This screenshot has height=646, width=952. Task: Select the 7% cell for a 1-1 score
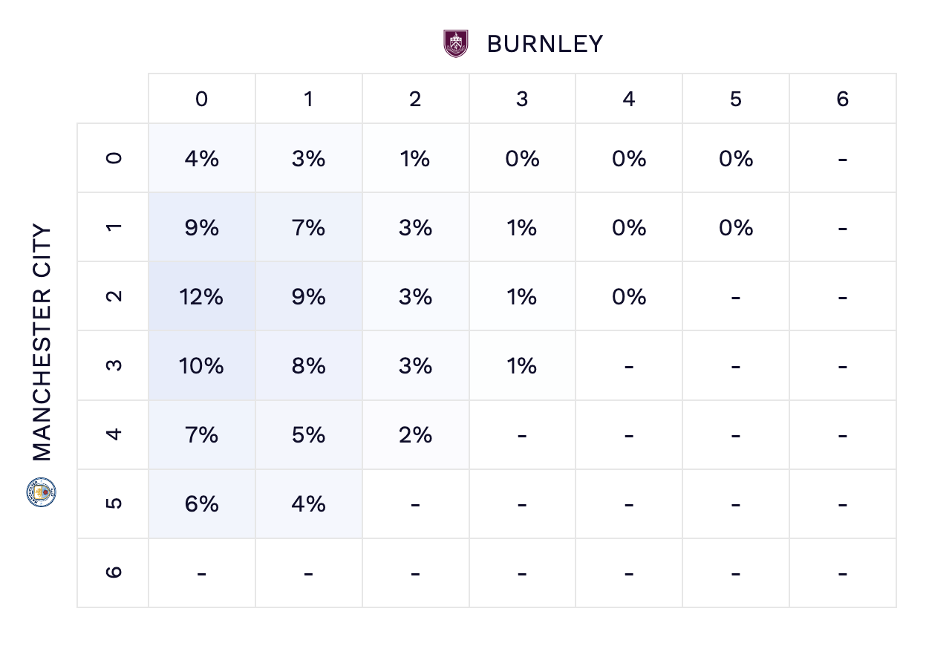pyautogui.click(x=309, y=227)
